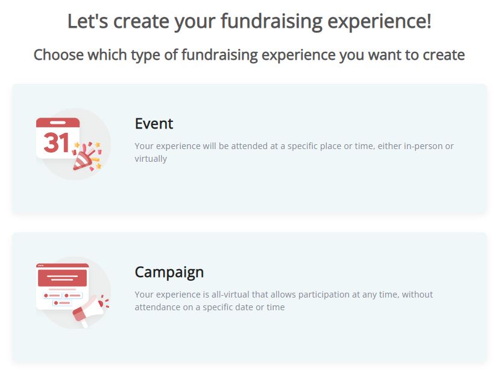Click the bulleted list rows in the webpage icon
This screenshot has height=373, width=501.
point(62,299)
